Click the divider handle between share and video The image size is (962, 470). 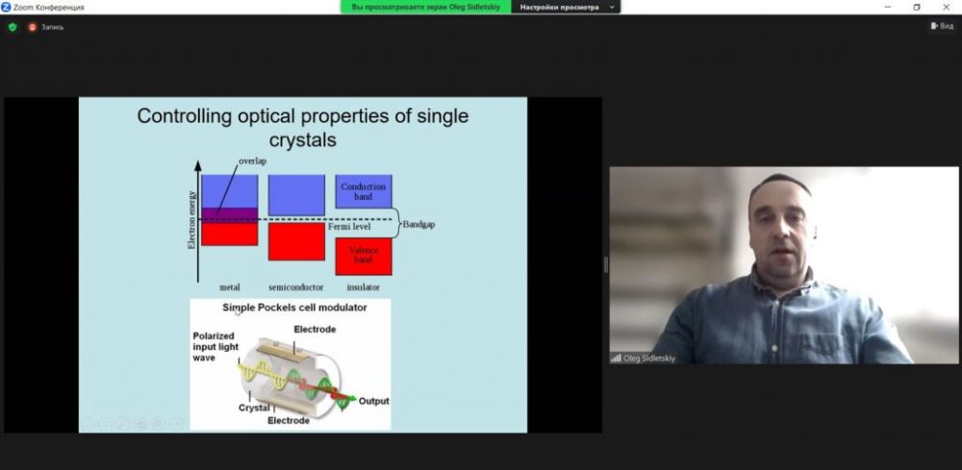605,264
